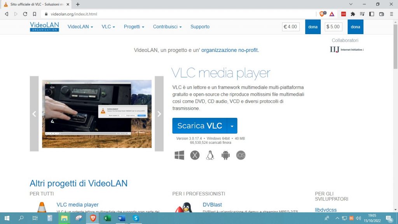The height and width of the screenshot is (224, 398).
Task: Reload the page using the refresh icon
Action: (x=25, y=14)
